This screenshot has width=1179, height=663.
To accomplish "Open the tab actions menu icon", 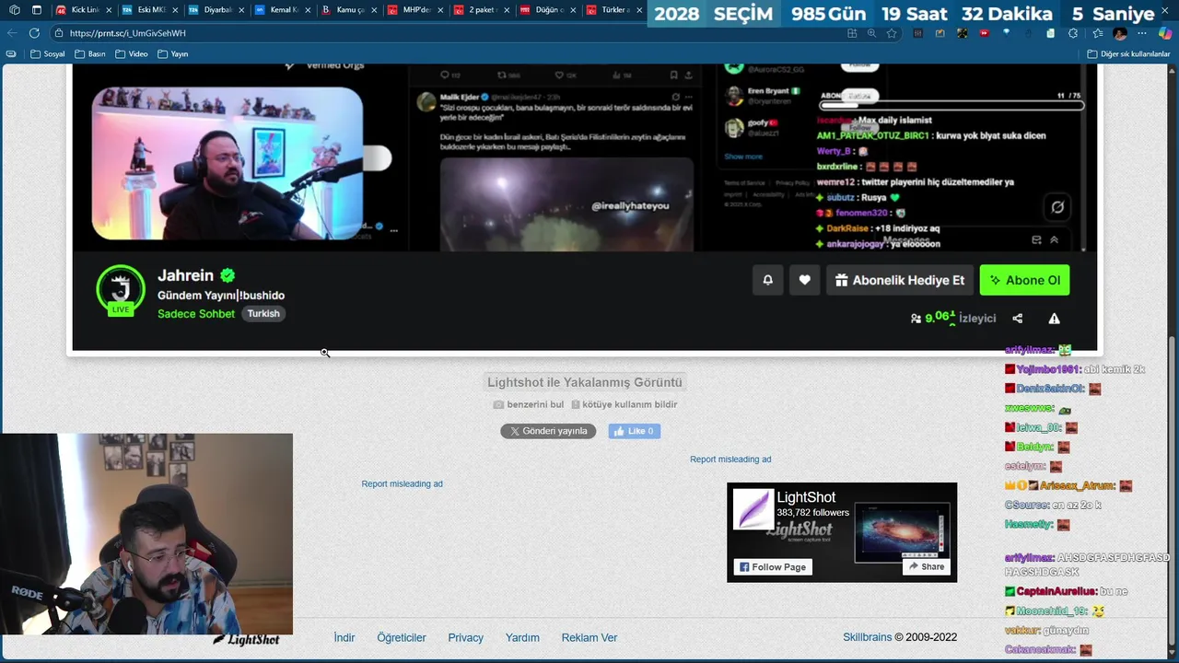I will 37,10.
